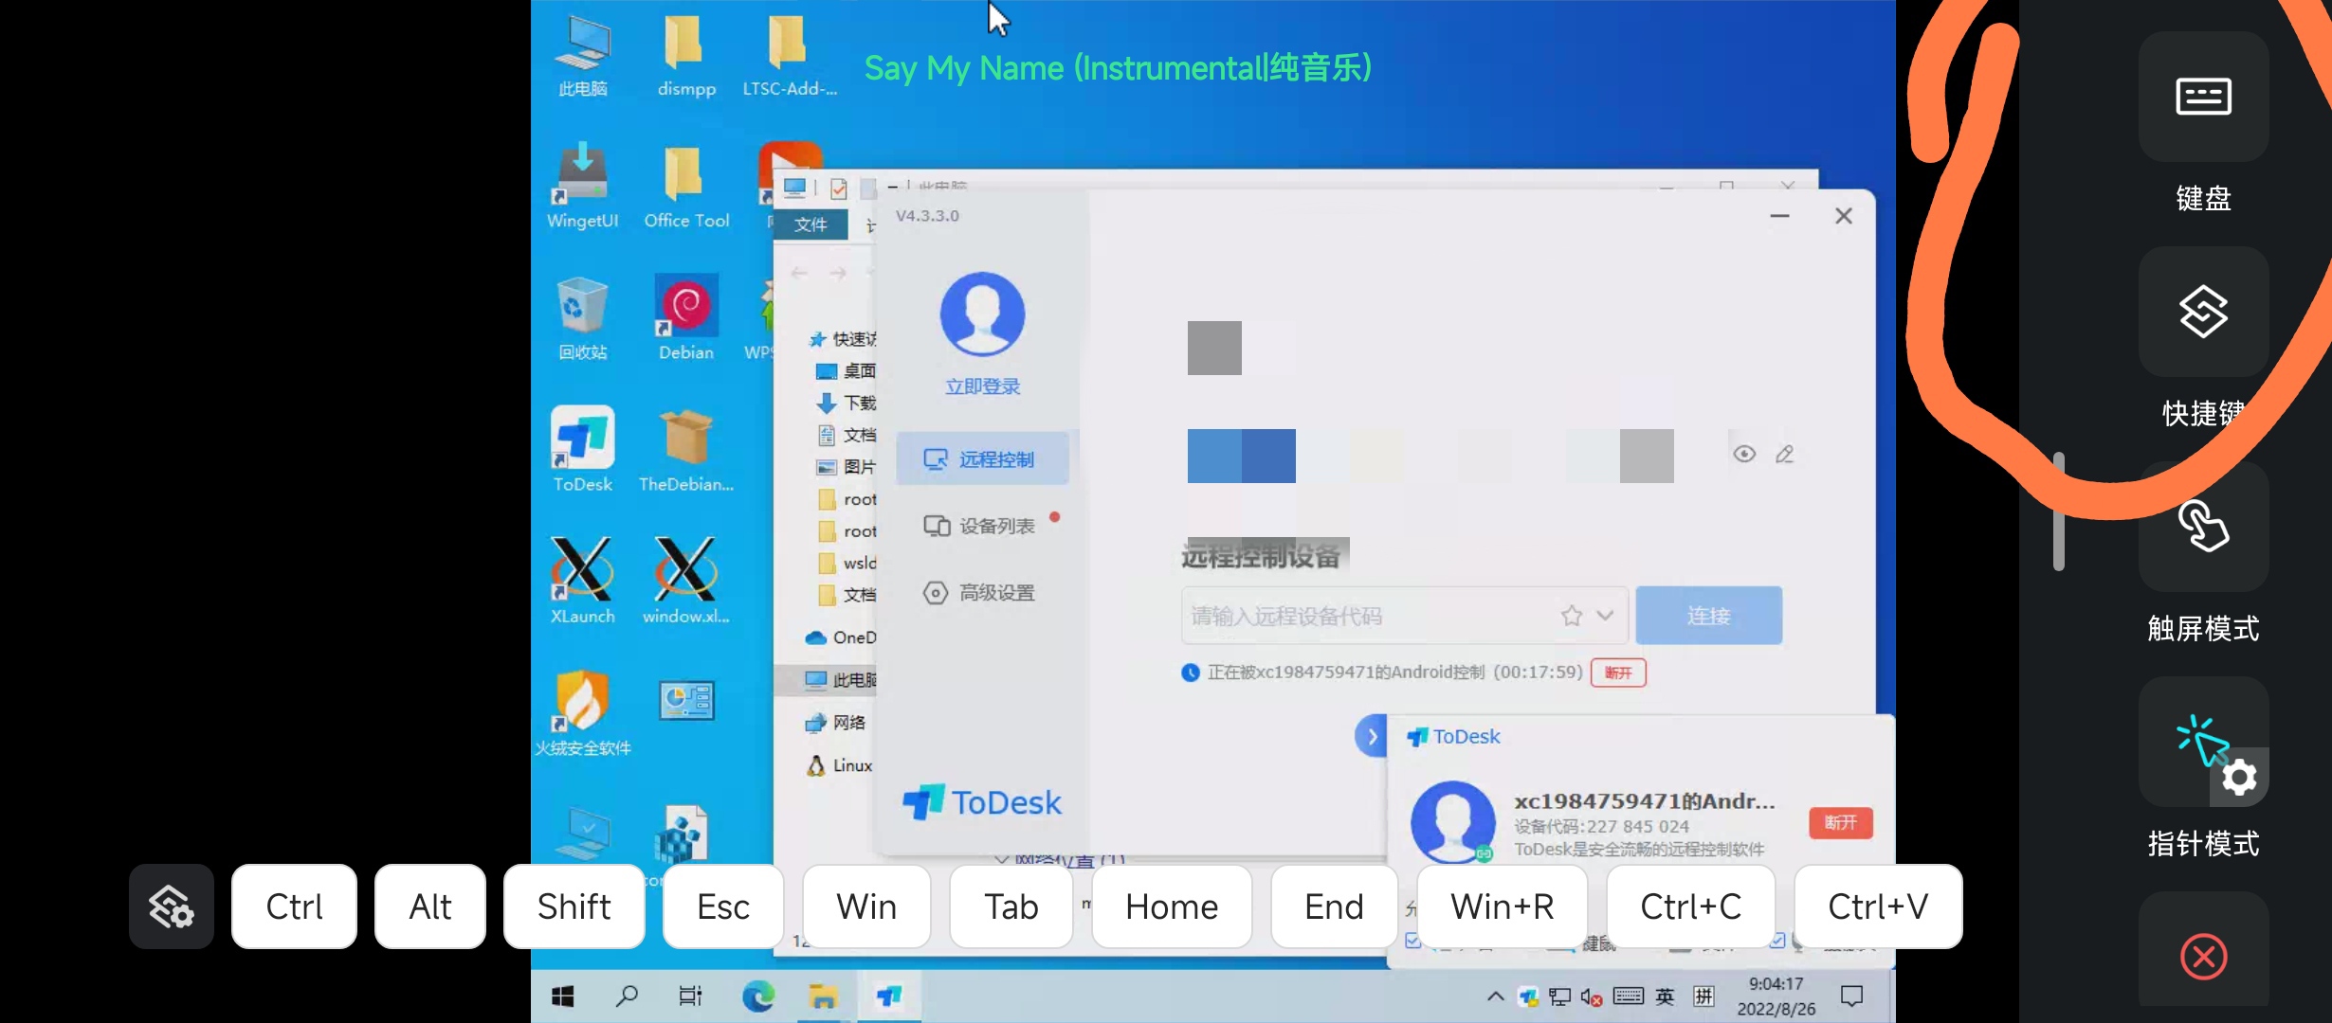Select wsld folder in Explorer sidebar
Image resolution: width=2332 pixels, height=1023 pixels.
[x=847, y=563]
